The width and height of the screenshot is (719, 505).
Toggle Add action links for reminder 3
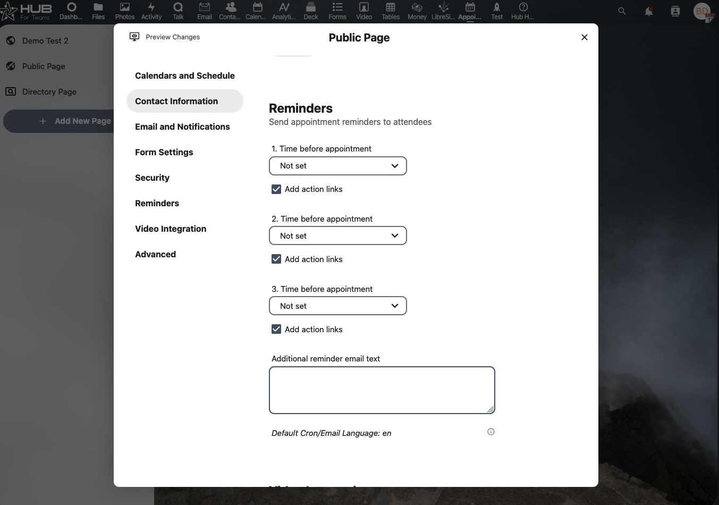[276, 330]
